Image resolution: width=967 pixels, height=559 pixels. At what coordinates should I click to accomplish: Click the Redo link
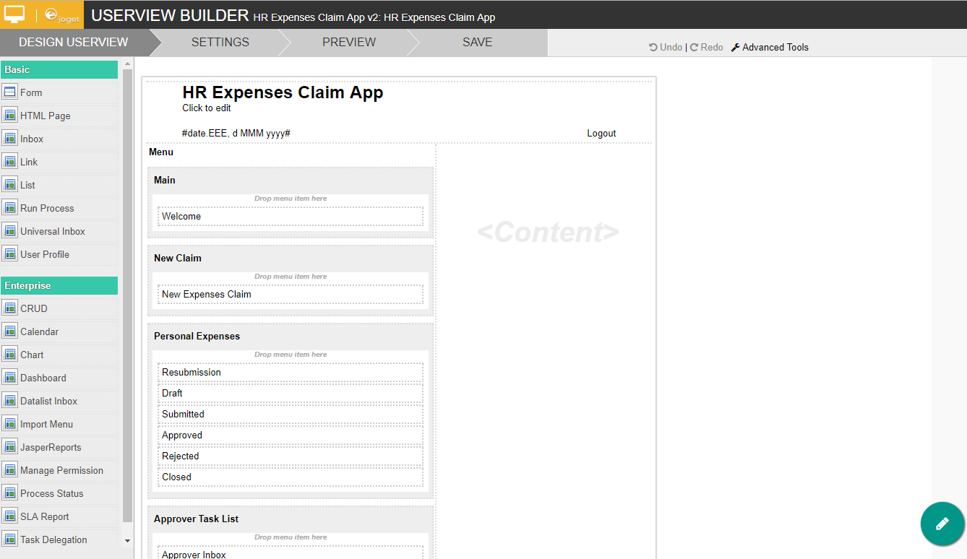707,47
